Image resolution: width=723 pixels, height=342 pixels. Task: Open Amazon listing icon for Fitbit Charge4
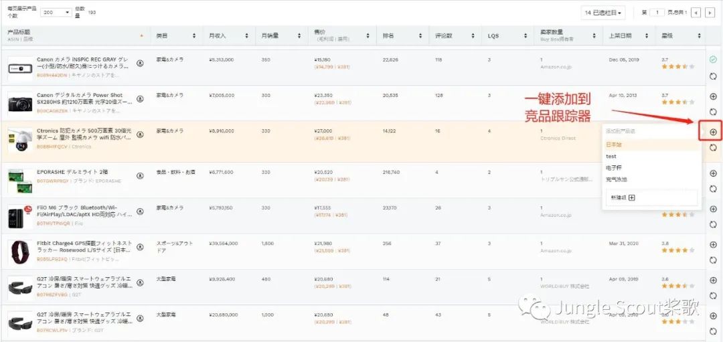pos(140,246)
